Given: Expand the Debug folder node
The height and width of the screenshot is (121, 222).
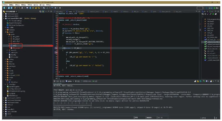Looking at the screenshot, I should click(6, 59).
